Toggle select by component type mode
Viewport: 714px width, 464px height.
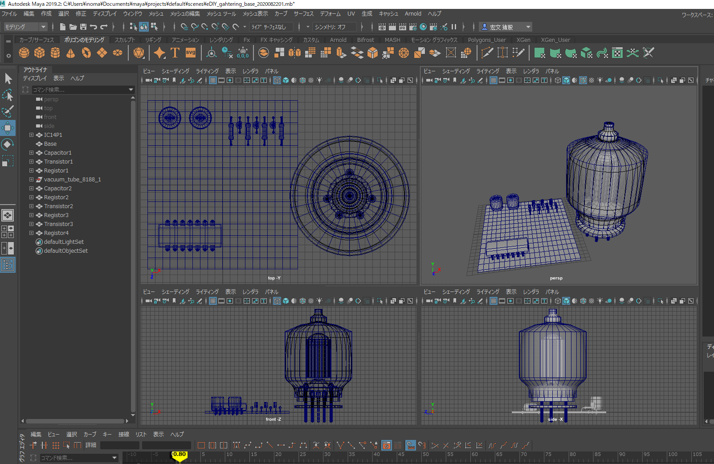(x=154, y=27)
